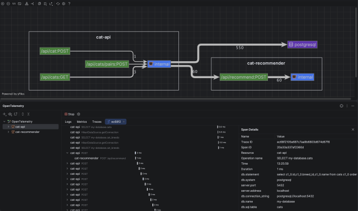
Task: Click the Name column header in Span Details
Action: pyautogui.click(x=245, y=136)
